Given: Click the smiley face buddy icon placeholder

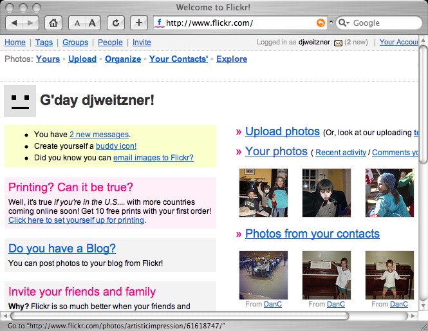Looking at the screenshot, I should click(x=20, y=100).
